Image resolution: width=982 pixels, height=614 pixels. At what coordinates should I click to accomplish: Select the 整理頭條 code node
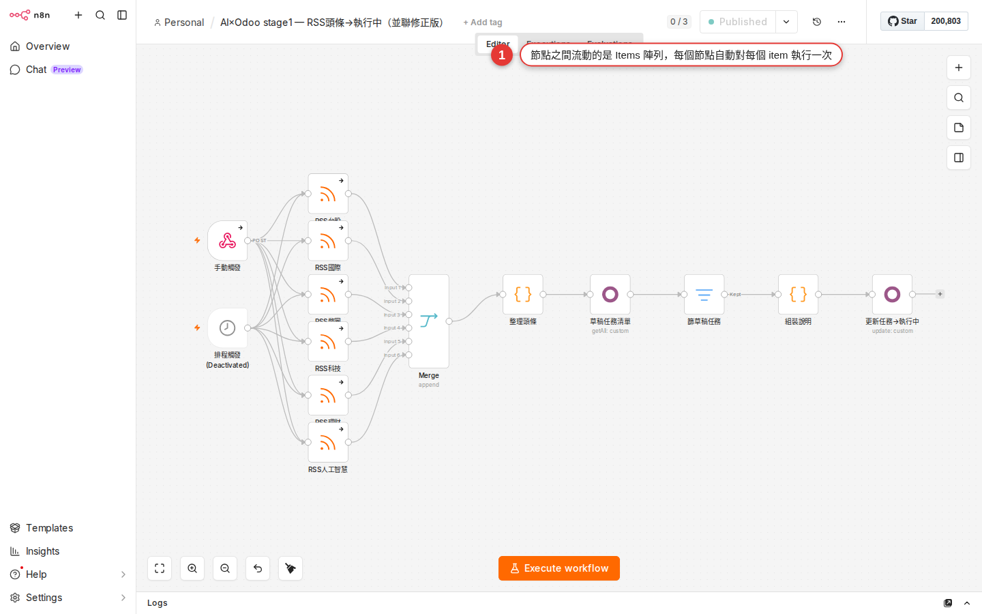click(x=523, y=295)
